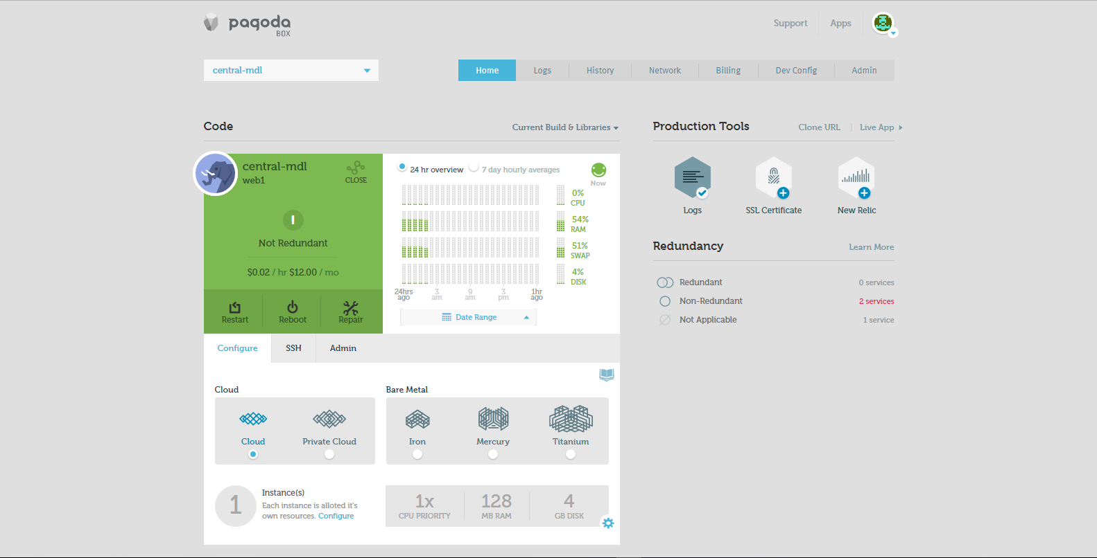This screenshot has width=1097, height=558.
Task: Open the user avatar menu
Action: click(x=883, y=24)
